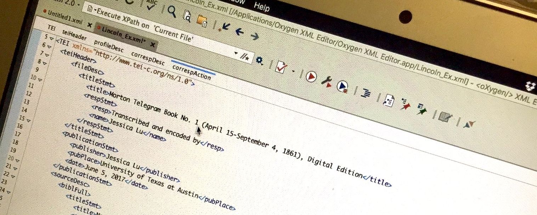Close the Lincoln_Ex.xml tab
This screenshot has height=215, width=537.
[152, 45]
